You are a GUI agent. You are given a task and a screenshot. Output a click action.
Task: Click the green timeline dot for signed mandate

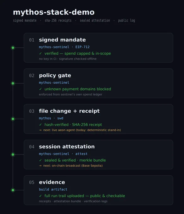13,48
